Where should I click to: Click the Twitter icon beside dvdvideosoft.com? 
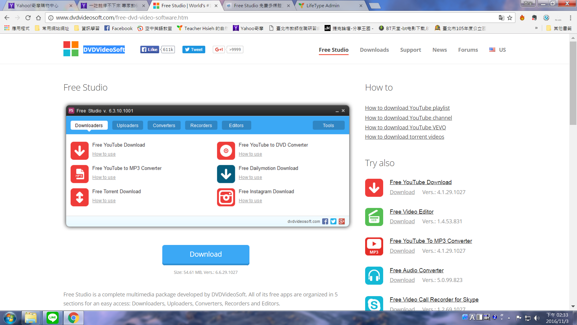click(x=333, y=221)
